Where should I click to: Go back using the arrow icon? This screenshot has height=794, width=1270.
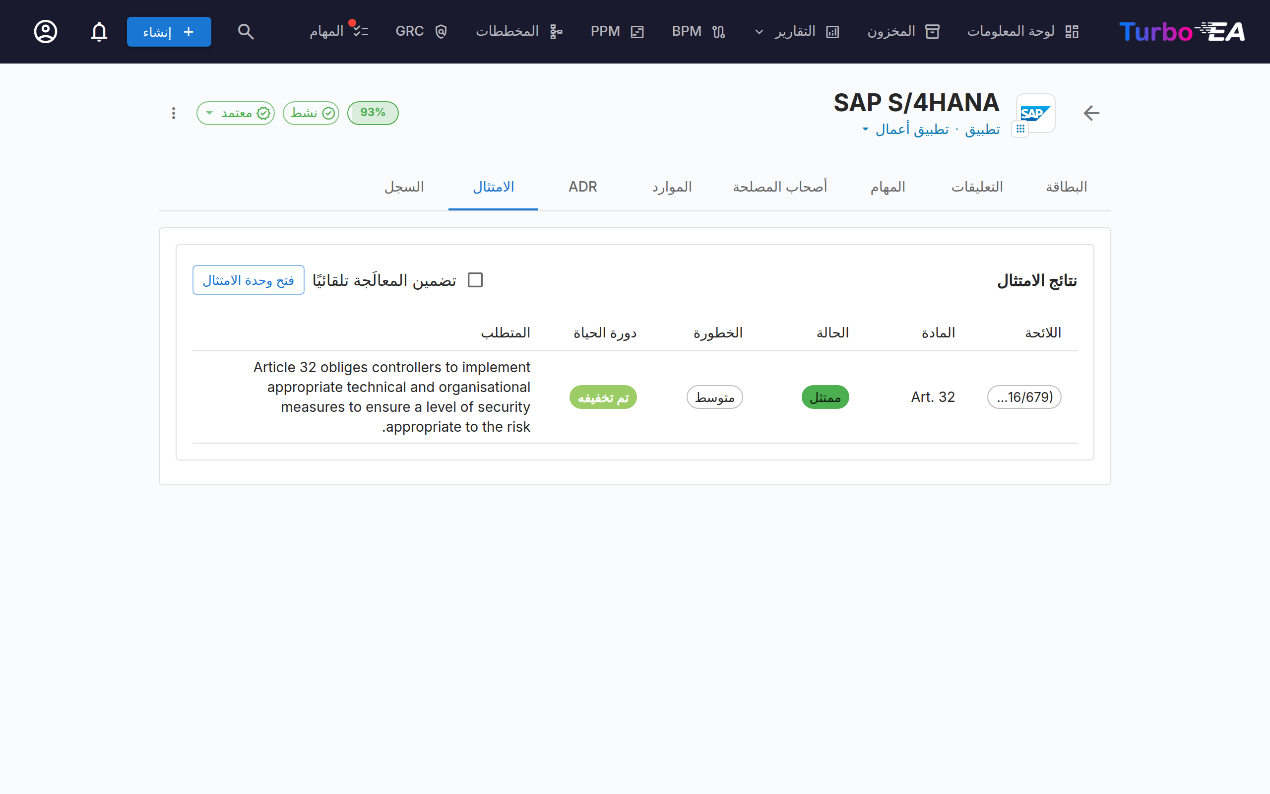tap(1091, 113)
